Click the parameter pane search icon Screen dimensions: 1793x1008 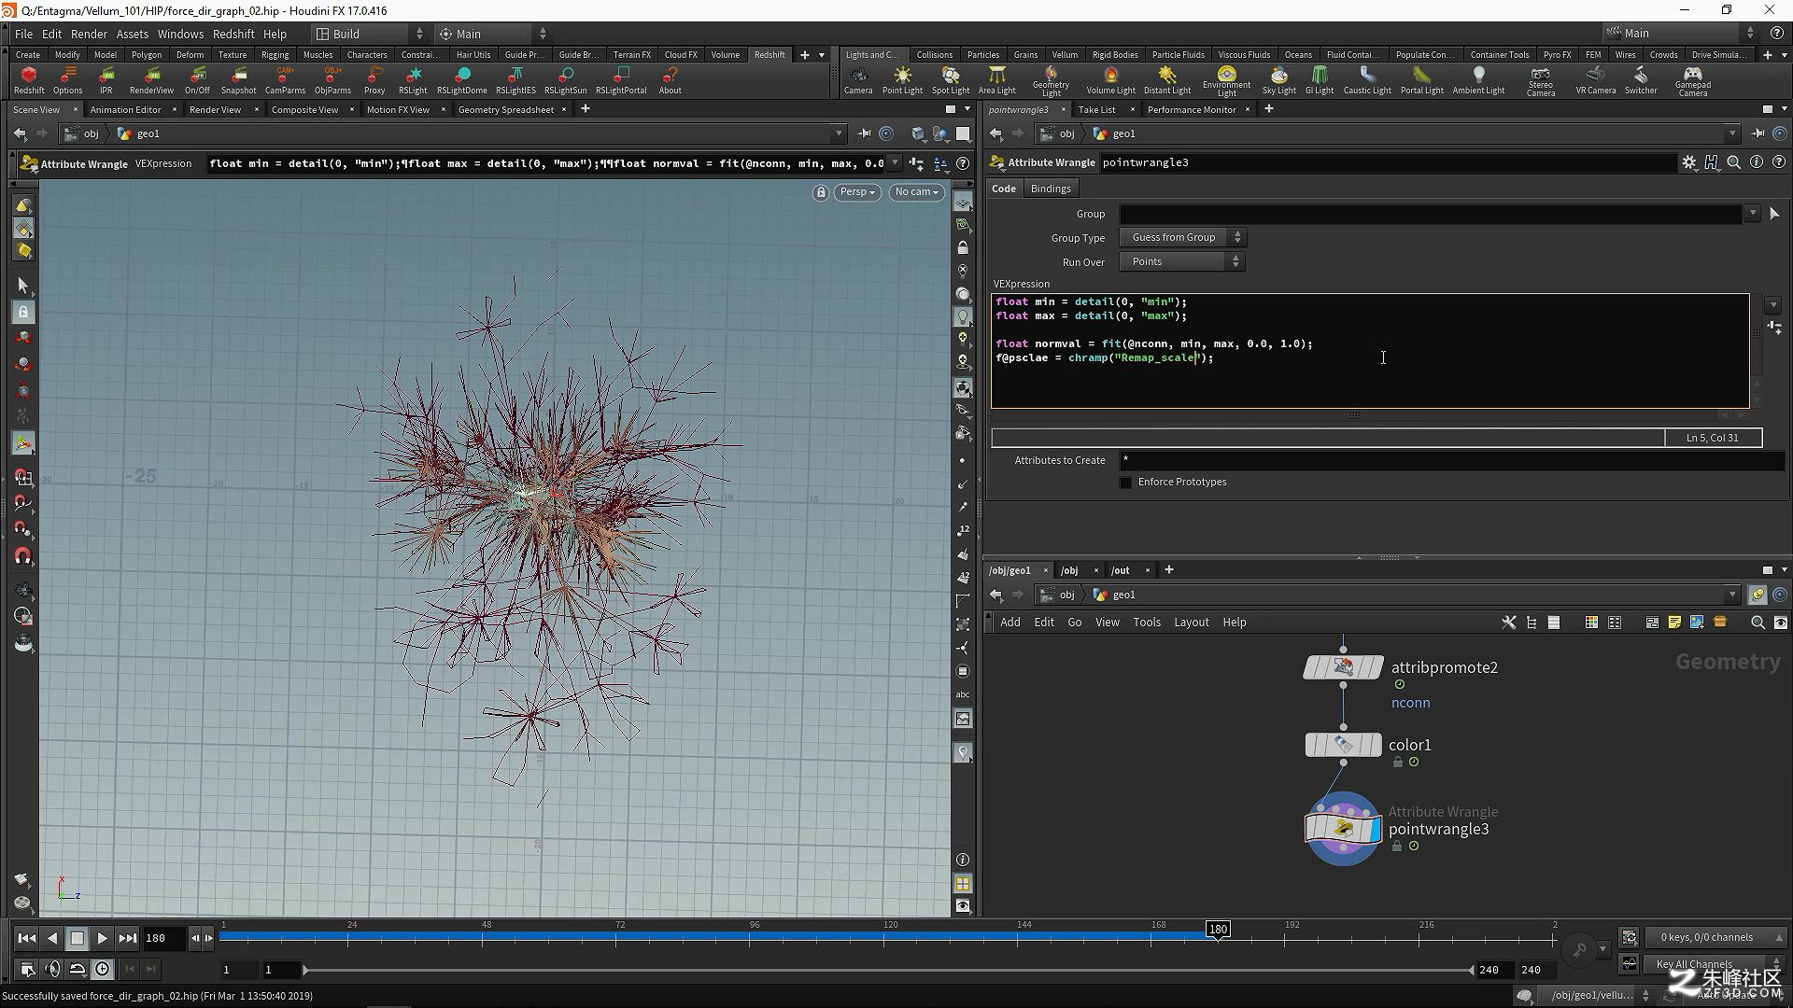[x=1733, y=162]
